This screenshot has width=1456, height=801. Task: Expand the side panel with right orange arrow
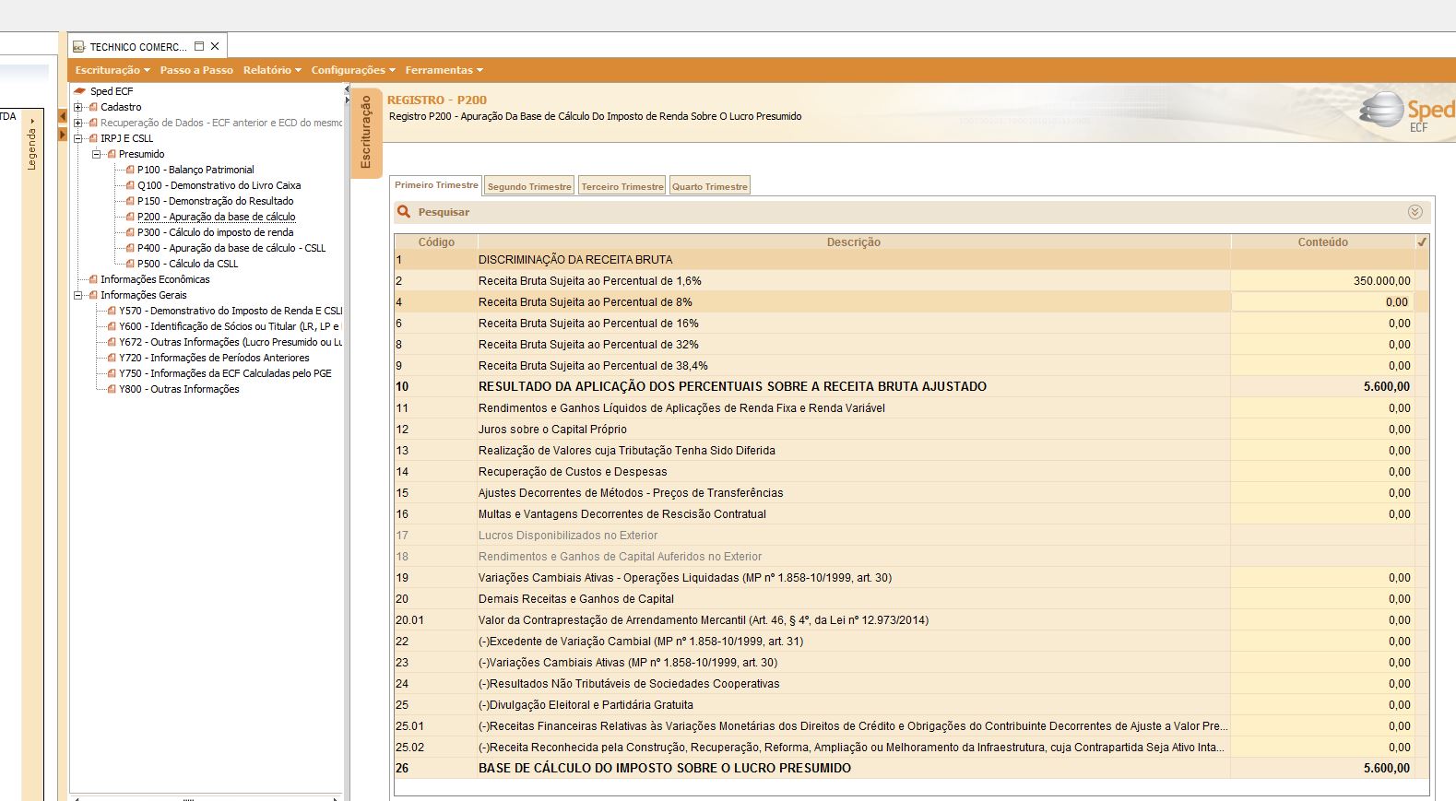point(63,135)
